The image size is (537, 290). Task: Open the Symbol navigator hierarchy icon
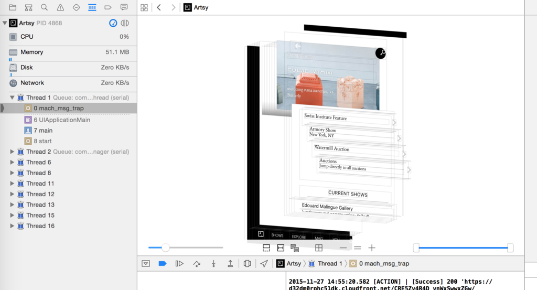pyautogui.click(x=28, y=7)
